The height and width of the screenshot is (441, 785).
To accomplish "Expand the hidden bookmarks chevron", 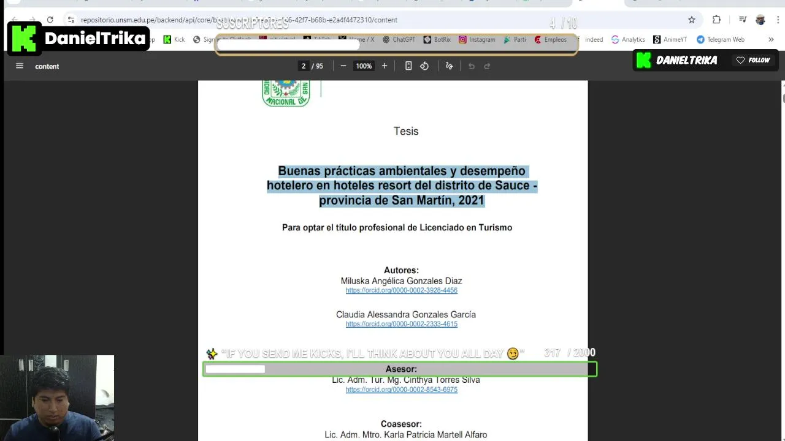I will click(x=771, y=39).
